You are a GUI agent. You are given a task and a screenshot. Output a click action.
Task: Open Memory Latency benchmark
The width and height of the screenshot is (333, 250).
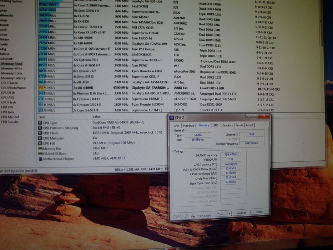[x=13, y=78]
